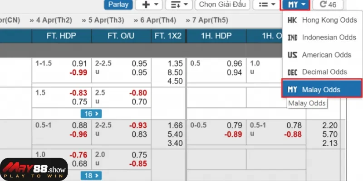
Task: Click FT. HDP column header
Action: (x=61, y=36)
